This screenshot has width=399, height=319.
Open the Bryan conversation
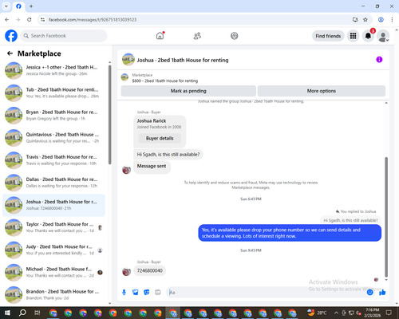point(53,116)
